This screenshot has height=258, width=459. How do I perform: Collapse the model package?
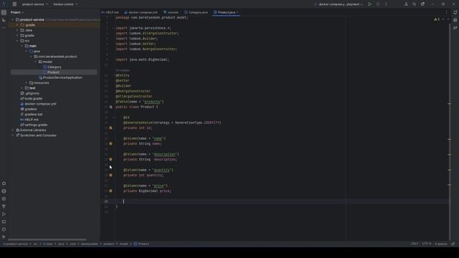tap(35, 62)
